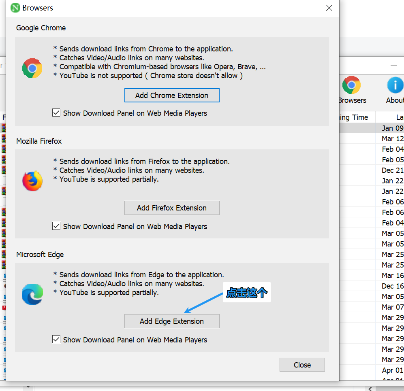Screen dimensions: 404x391
Task: Select the Dec 21 date cell
Action: [392, 170]
